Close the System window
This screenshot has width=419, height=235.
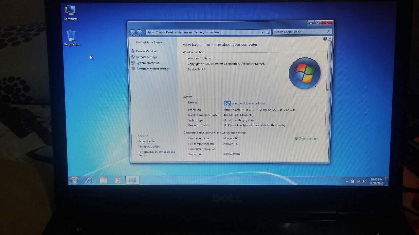(327, 23)
